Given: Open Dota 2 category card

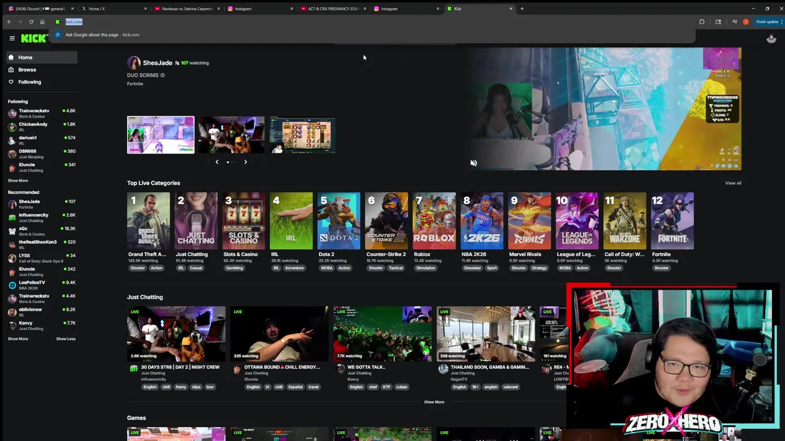Looking at the screenshot, I should [339, 221].
